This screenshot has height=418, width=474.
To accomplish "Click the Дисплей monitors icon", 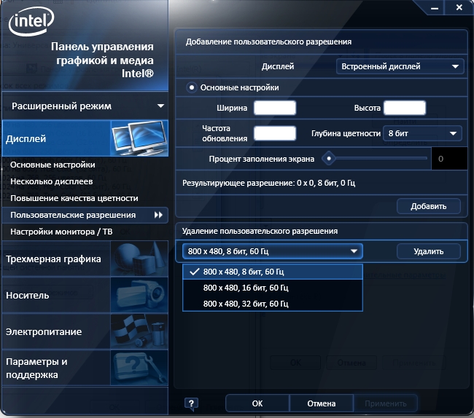I will (138, 136).
